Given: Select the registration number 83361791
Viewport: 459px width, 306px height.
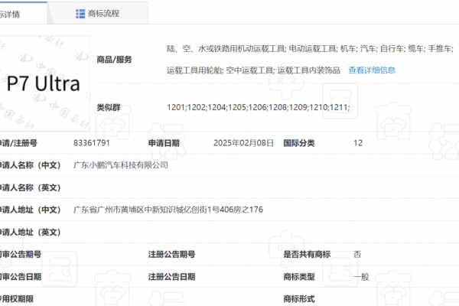Looking at the screenshot, I should click(92, 143).
